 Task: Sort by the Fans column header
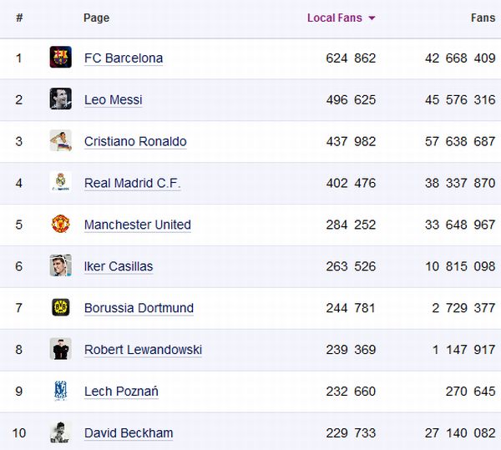point(483,18)
